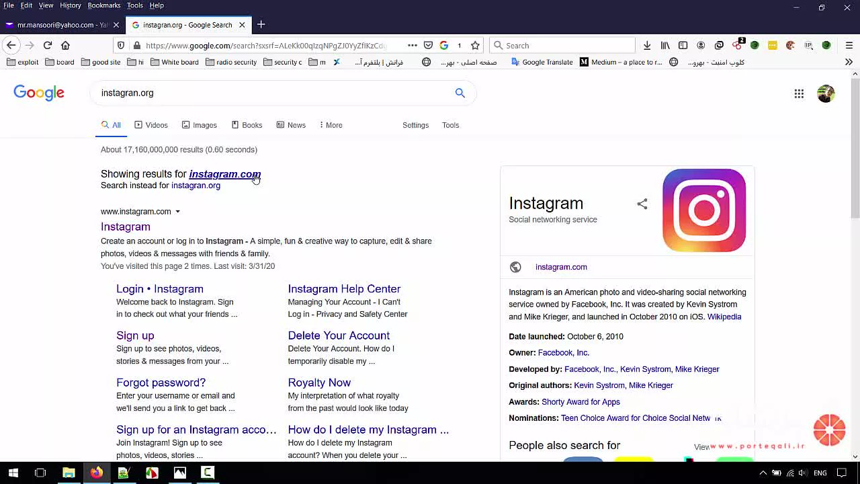Open the instagram.com website link in panel
The height and width of the screenshot is (484, 860).
point(561,267)
